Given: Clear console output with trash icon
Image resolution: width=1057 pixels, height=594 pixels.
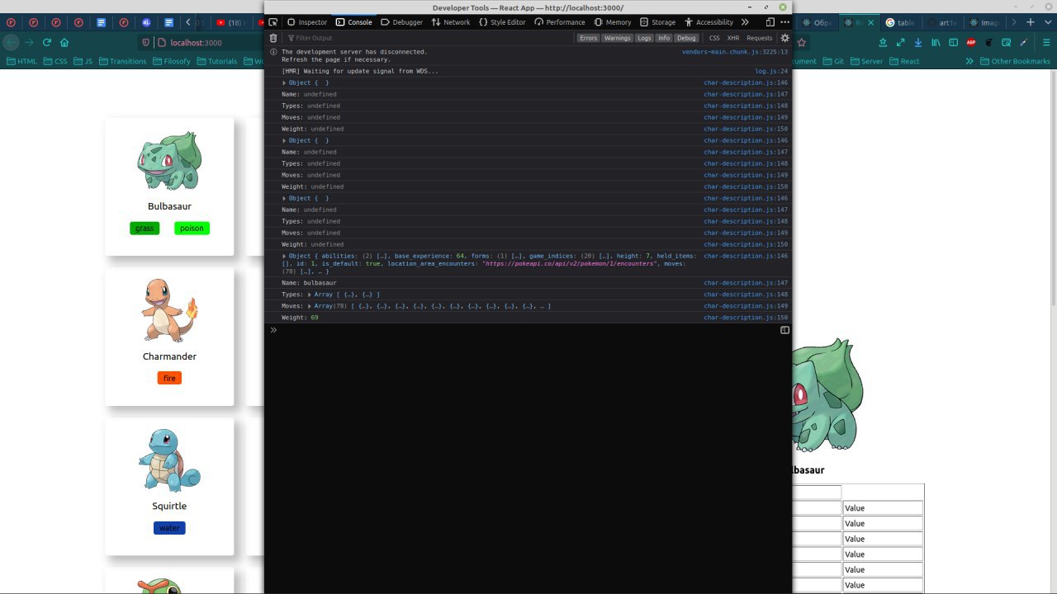Looking at the screenshot, I should [273, 38].
